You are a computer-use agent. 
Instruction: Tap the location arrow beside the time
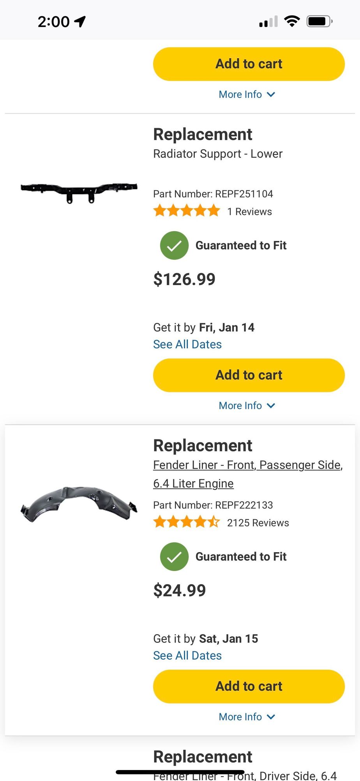[80, 21]
